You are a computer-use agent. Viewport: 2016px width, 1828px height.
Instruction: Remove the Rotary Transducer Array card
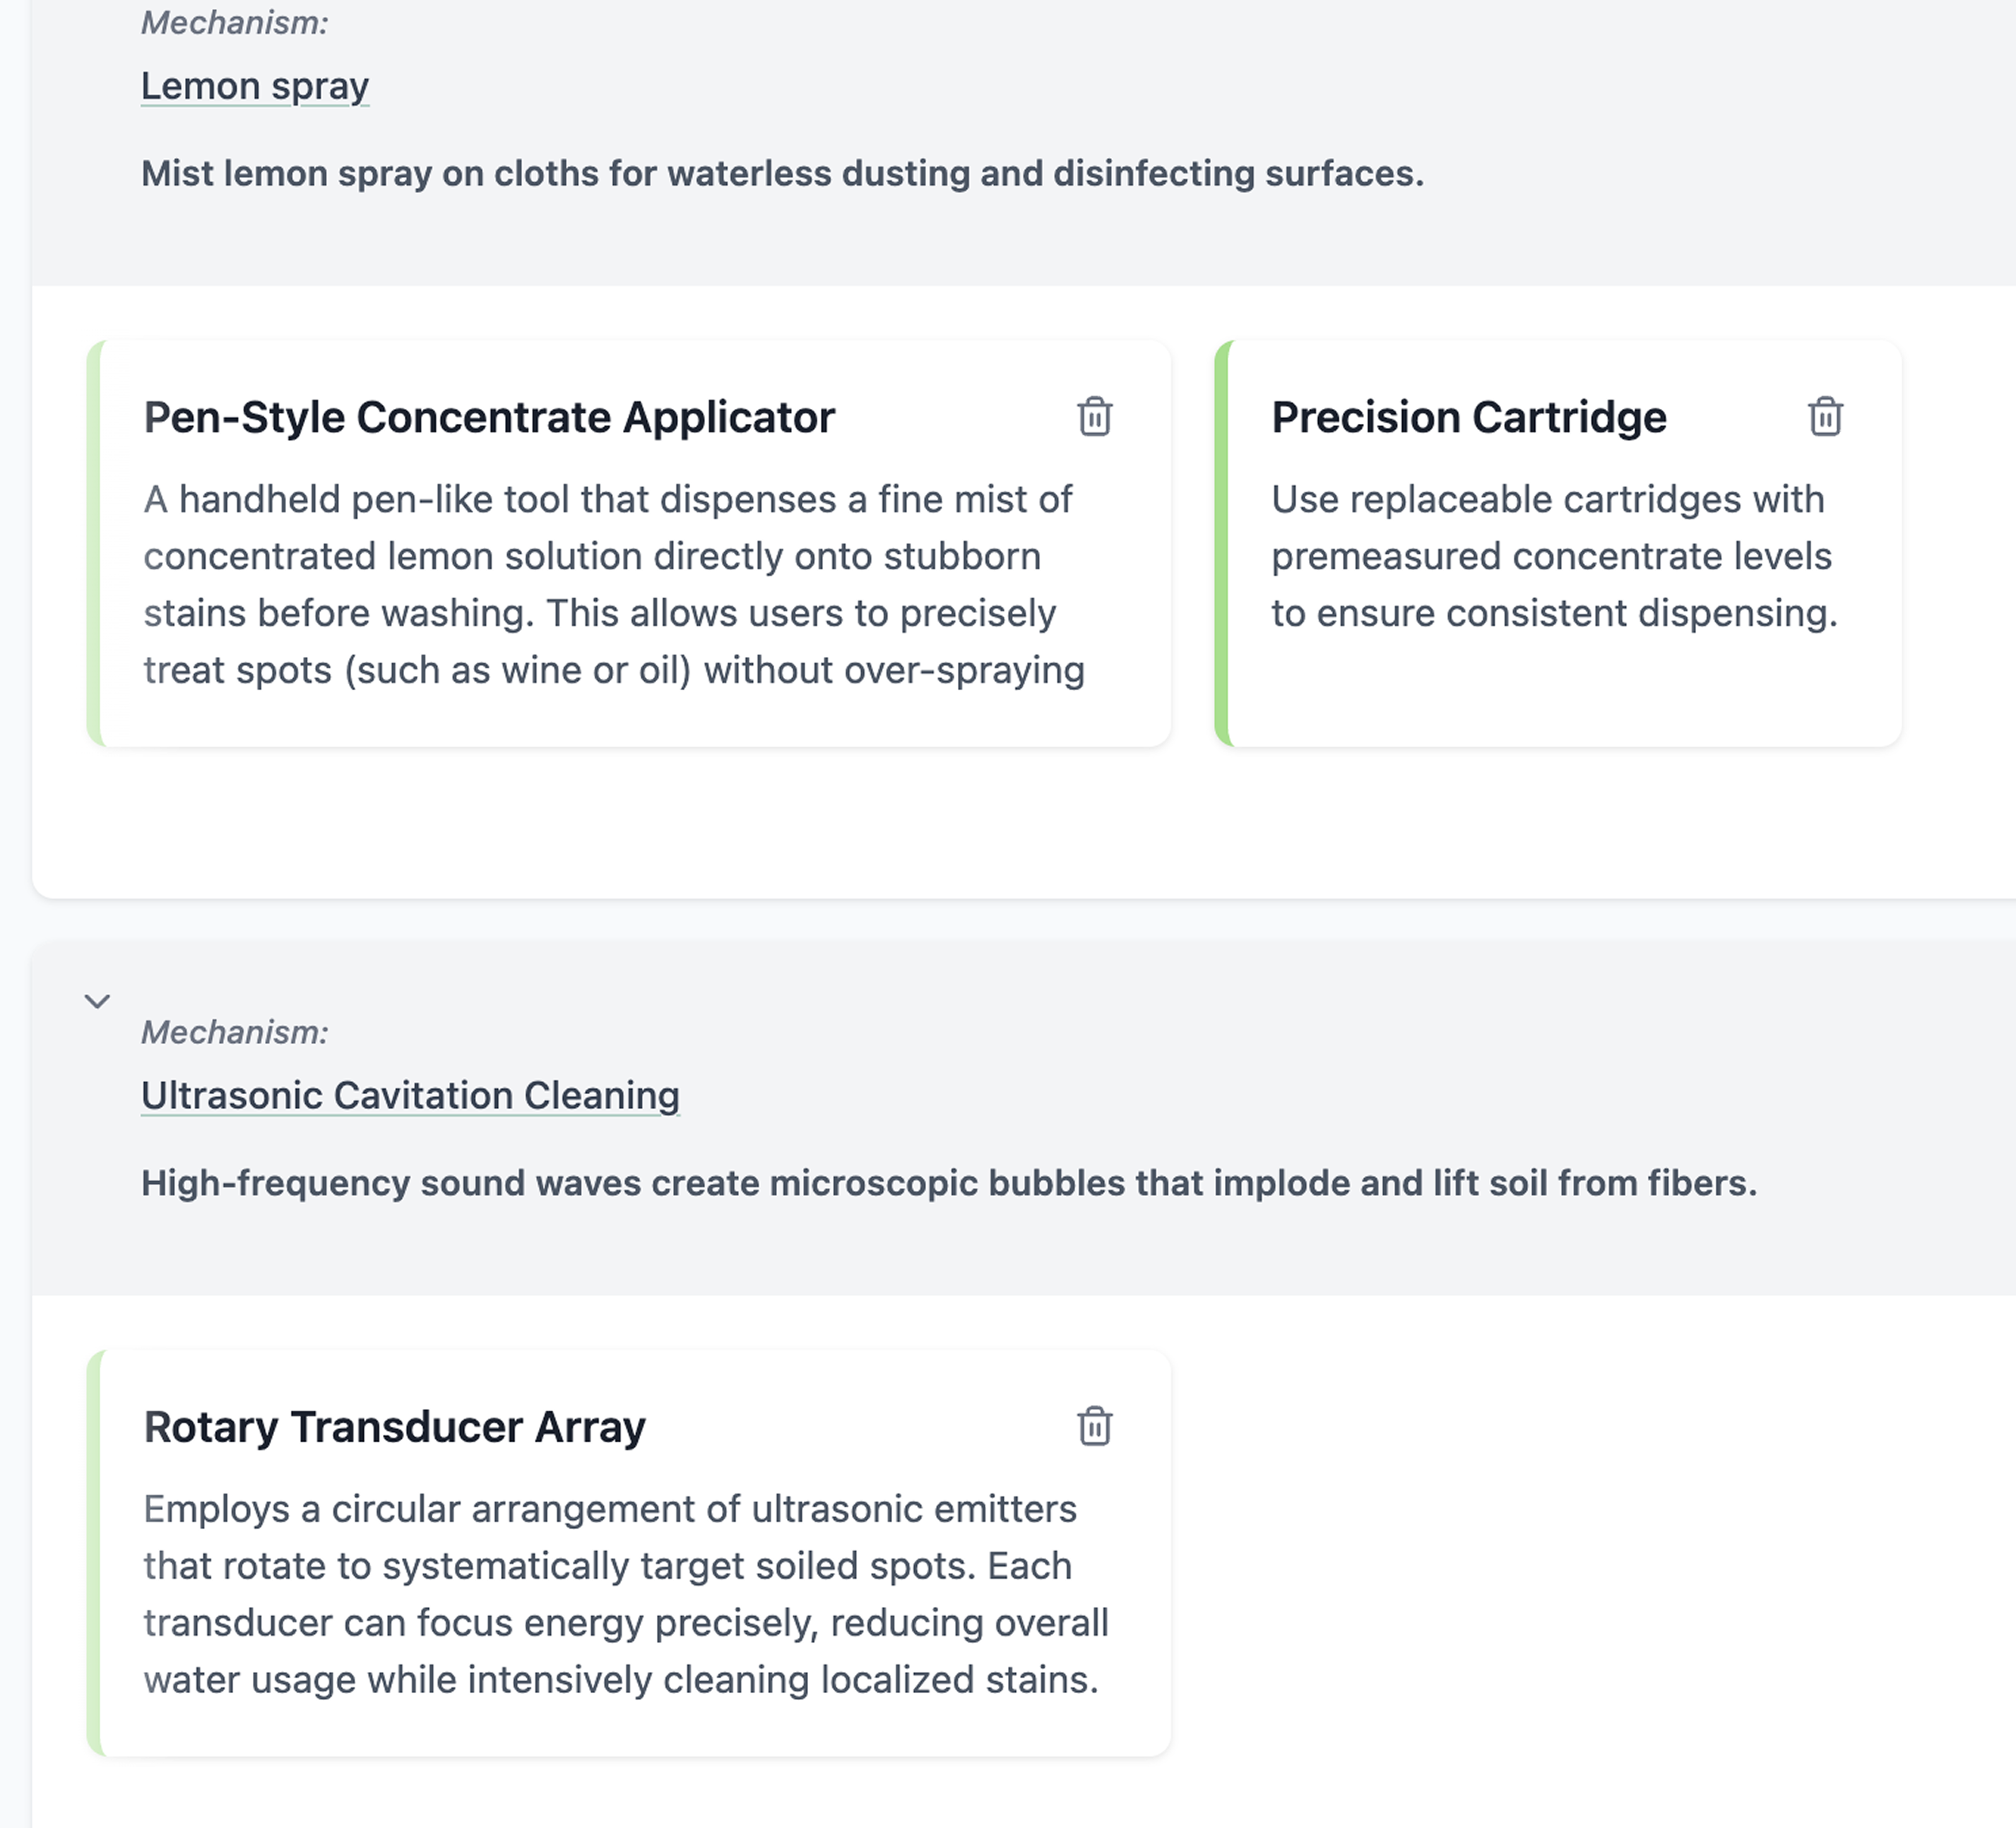click(1094, 1427)
